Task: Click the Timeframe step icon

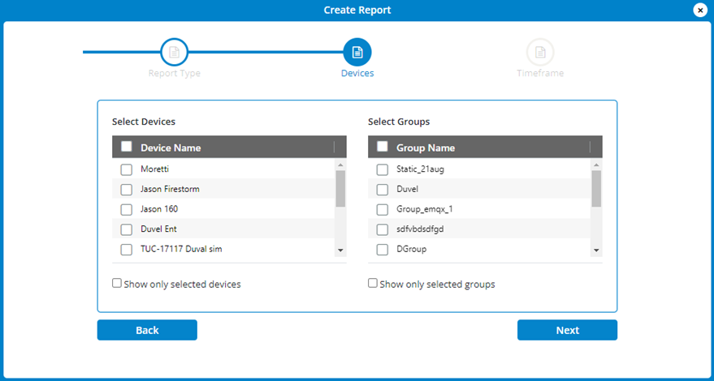Action: pyautogui.click(x=540, y=53)
